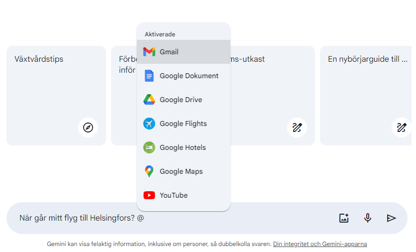Viewport: 416px width, 252px height.
Task: Activate the microphone voice input
Action: point(368,218)
